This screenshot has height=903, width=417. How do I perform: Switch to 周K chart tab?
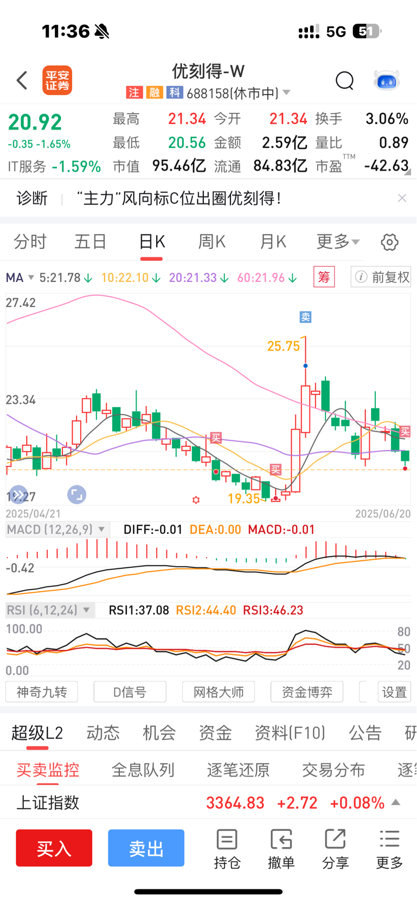pyautogui.click(x=212, y=242)
